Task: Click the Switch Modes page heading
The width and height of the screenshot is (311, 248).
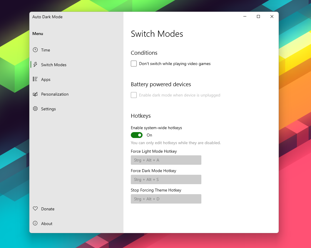Action: [x=157, y=34]
